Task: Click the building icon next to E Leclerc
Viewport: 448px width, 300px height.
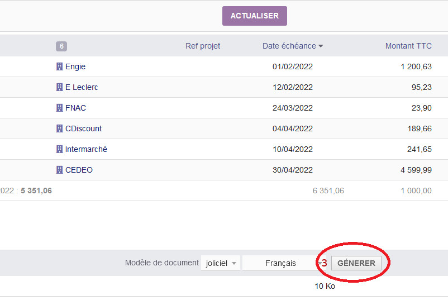Action: [x=59, y=87]
